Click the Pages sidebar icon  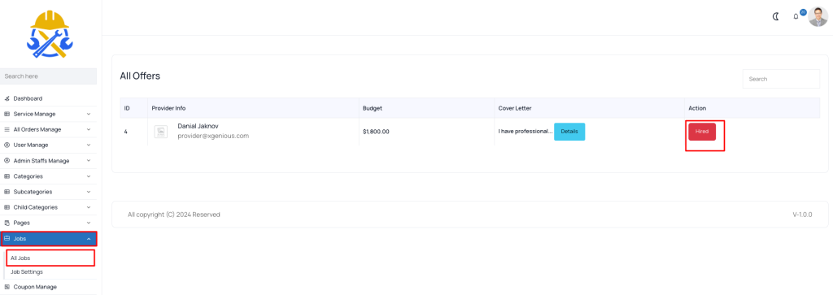pos(7,223)
